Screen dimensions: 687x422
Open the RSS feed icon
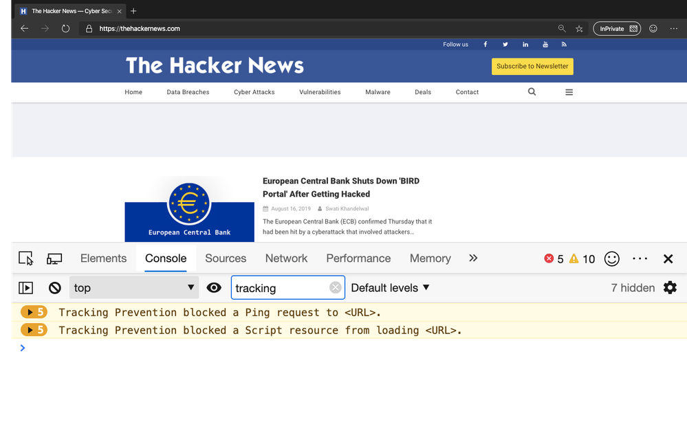565,44
